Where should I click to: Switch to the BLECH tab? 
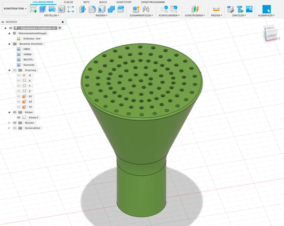pyautogui.click(x=103, y=2)
